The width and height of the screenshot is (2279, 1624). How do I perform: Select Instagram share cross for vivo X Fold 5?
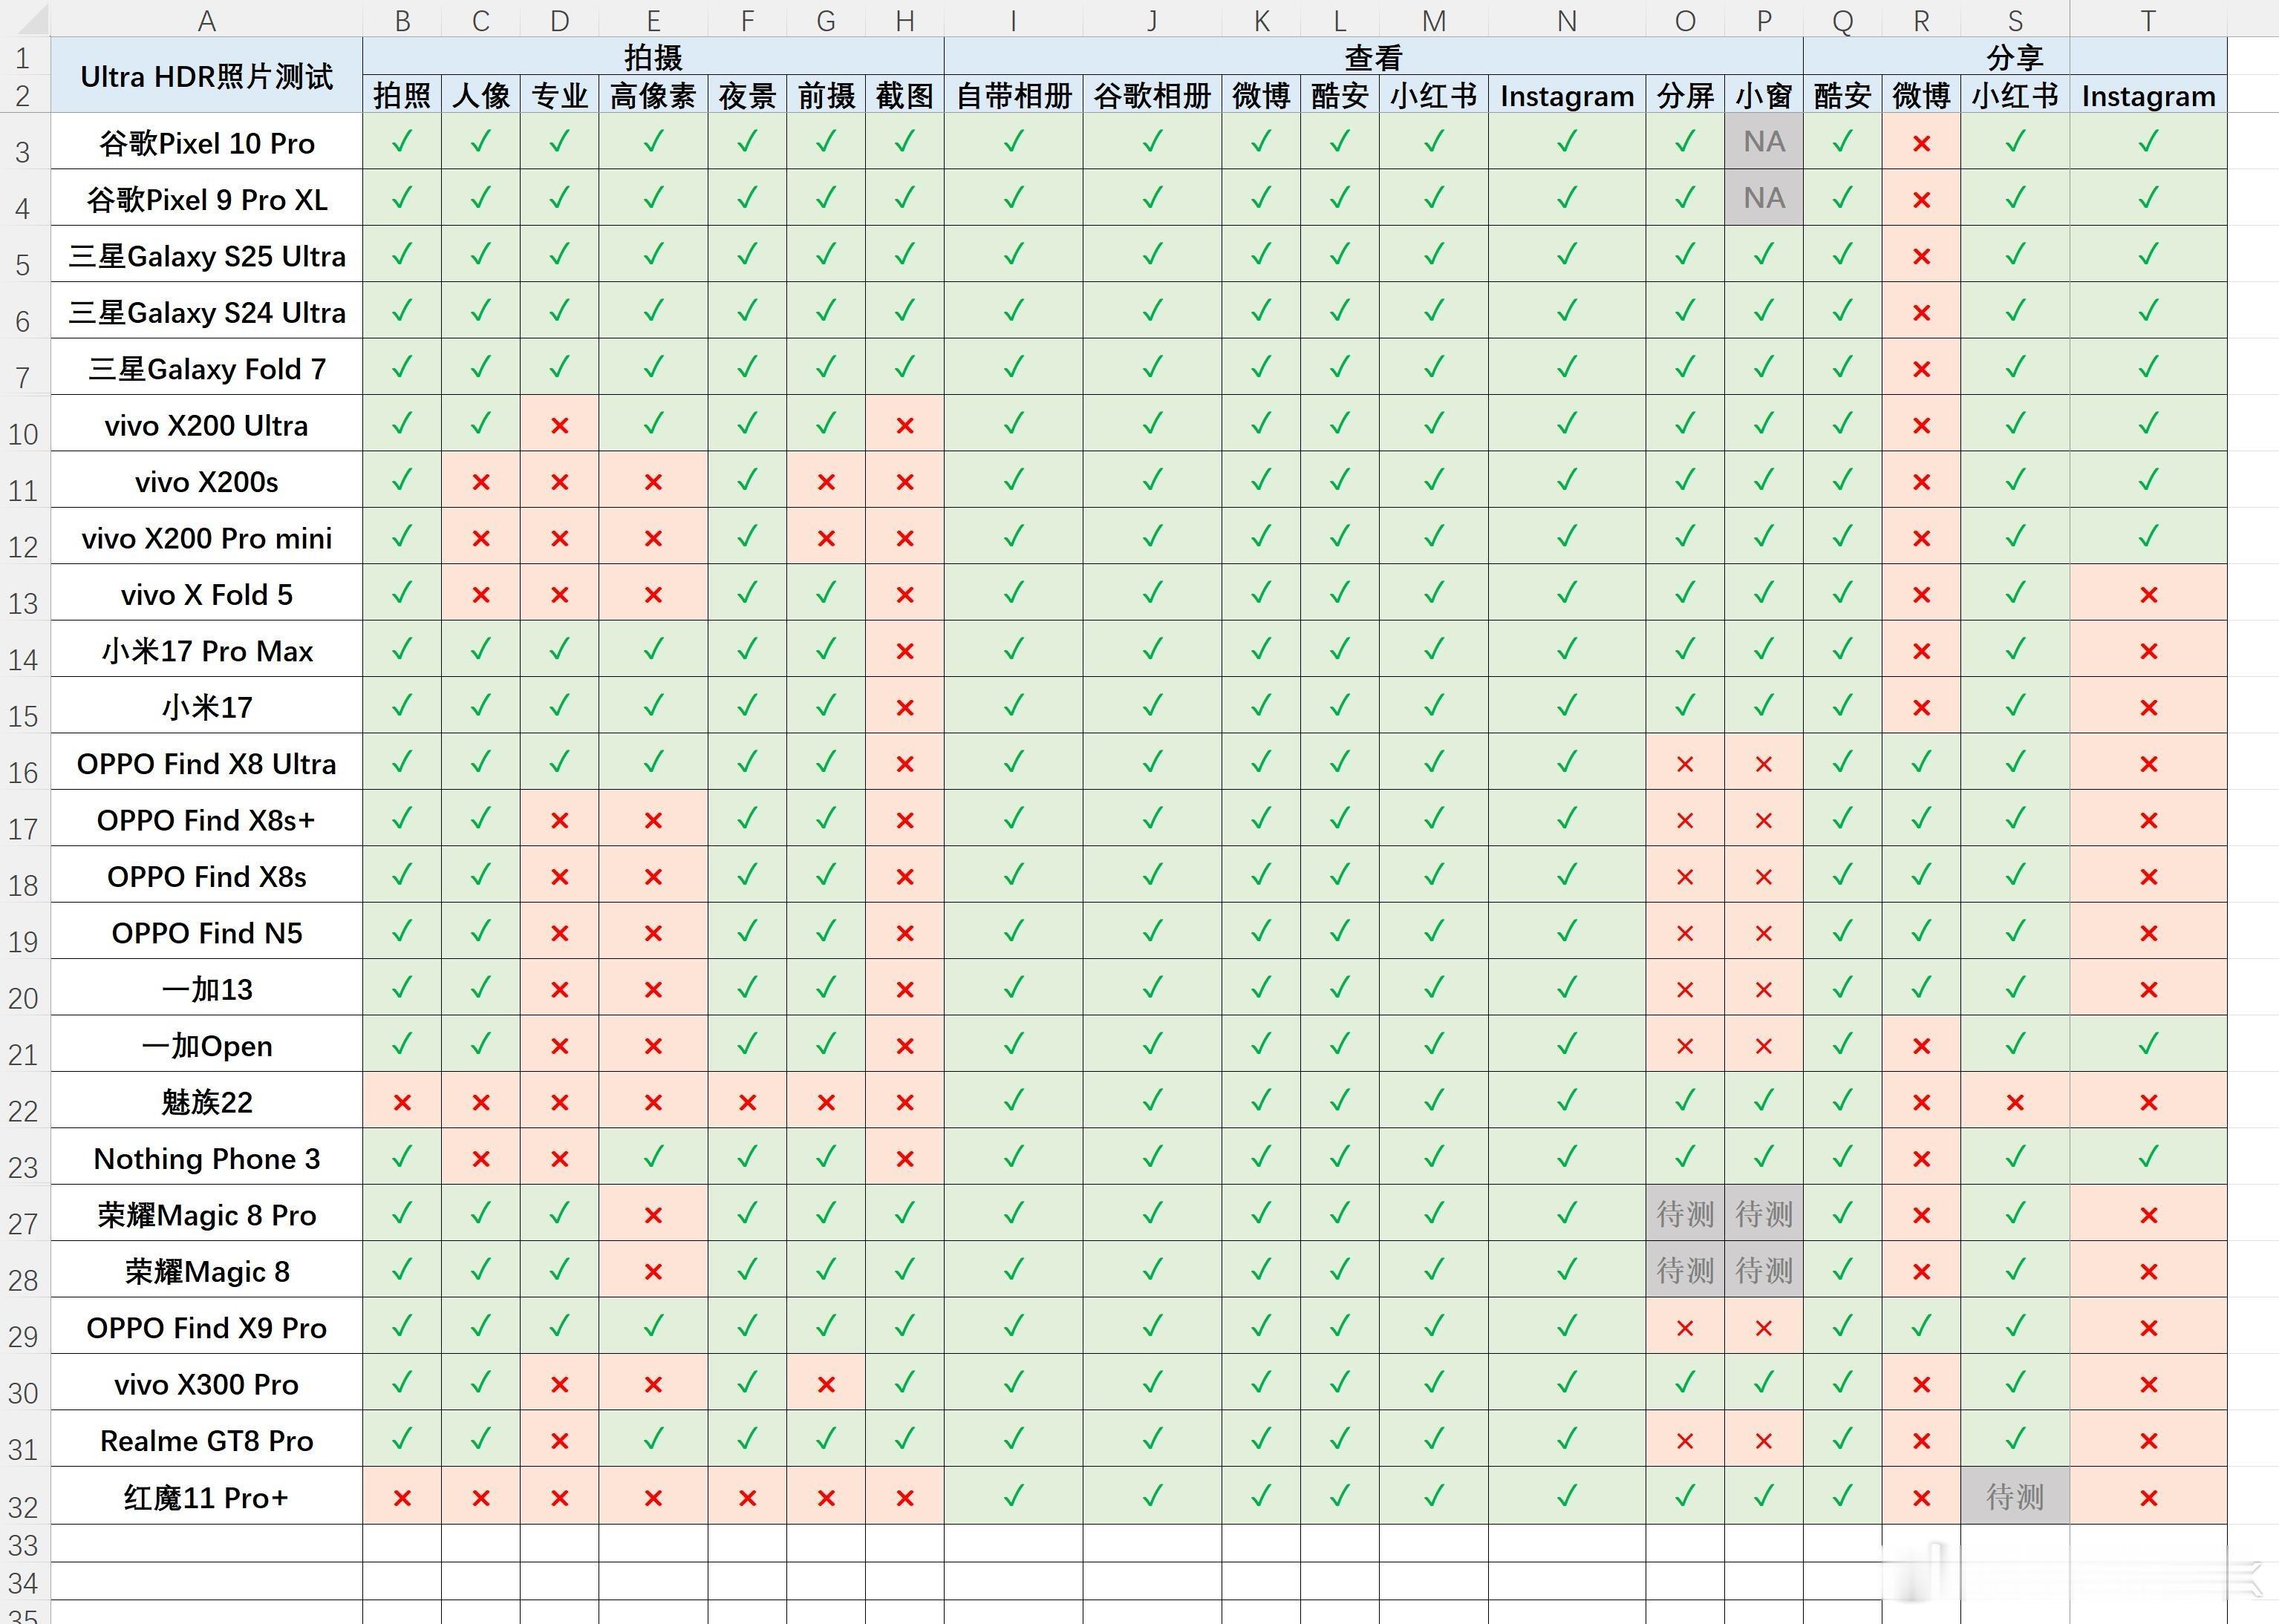(2148, 595)
